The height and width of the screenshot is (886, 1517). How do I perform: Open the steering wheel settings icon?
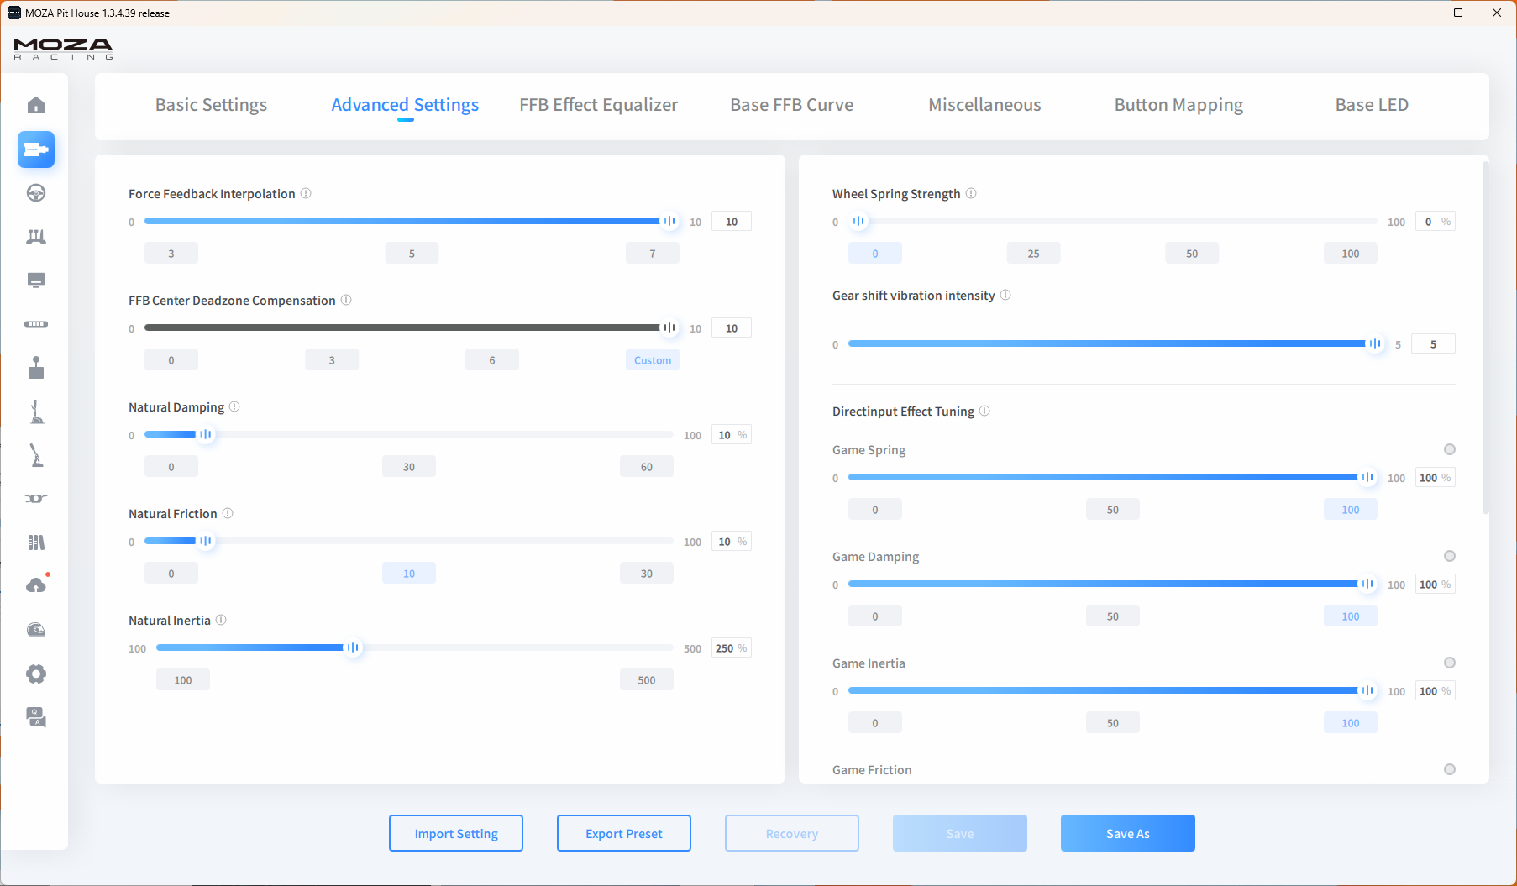tap(36, 193)
